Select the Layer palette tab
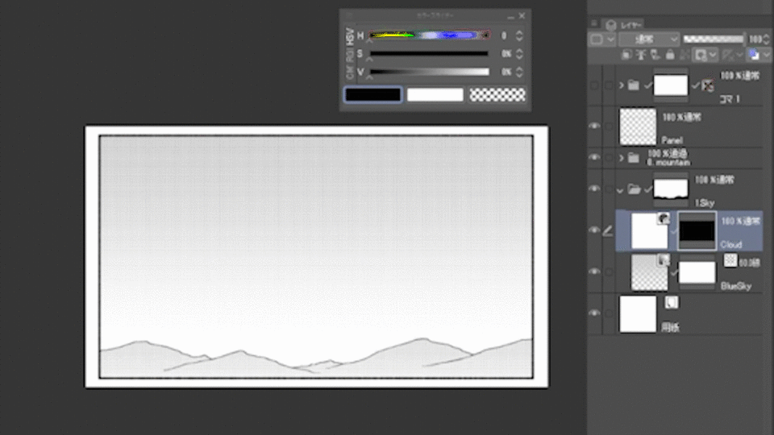Image resolution: width=774 pixels, height=435 pixels. (623, 25)
